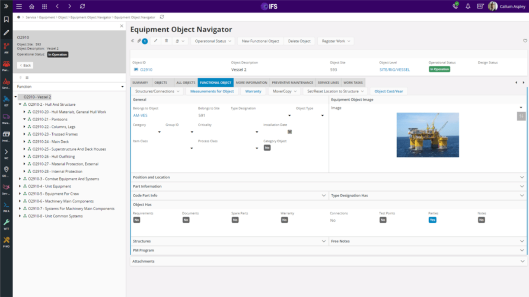Click the page refresh icon in the top bar

(83, 6)
